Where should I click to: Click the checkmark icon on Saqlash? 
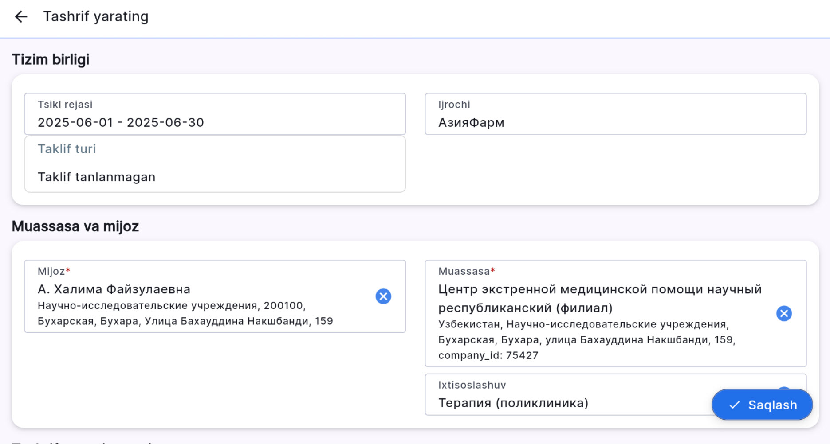tap(735, 405)
